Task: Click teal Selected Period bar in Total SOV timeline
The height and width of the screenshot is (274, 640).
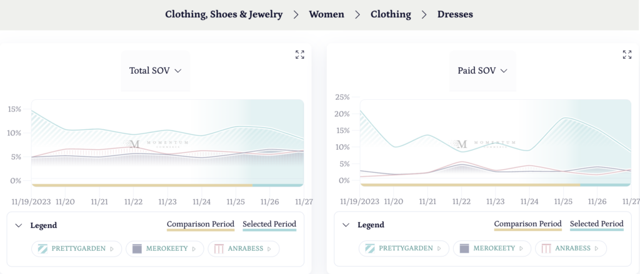Action: point(278,185)
